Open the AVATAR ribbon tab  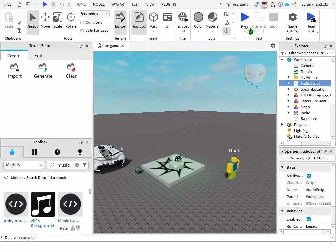(x=118, y=4)
